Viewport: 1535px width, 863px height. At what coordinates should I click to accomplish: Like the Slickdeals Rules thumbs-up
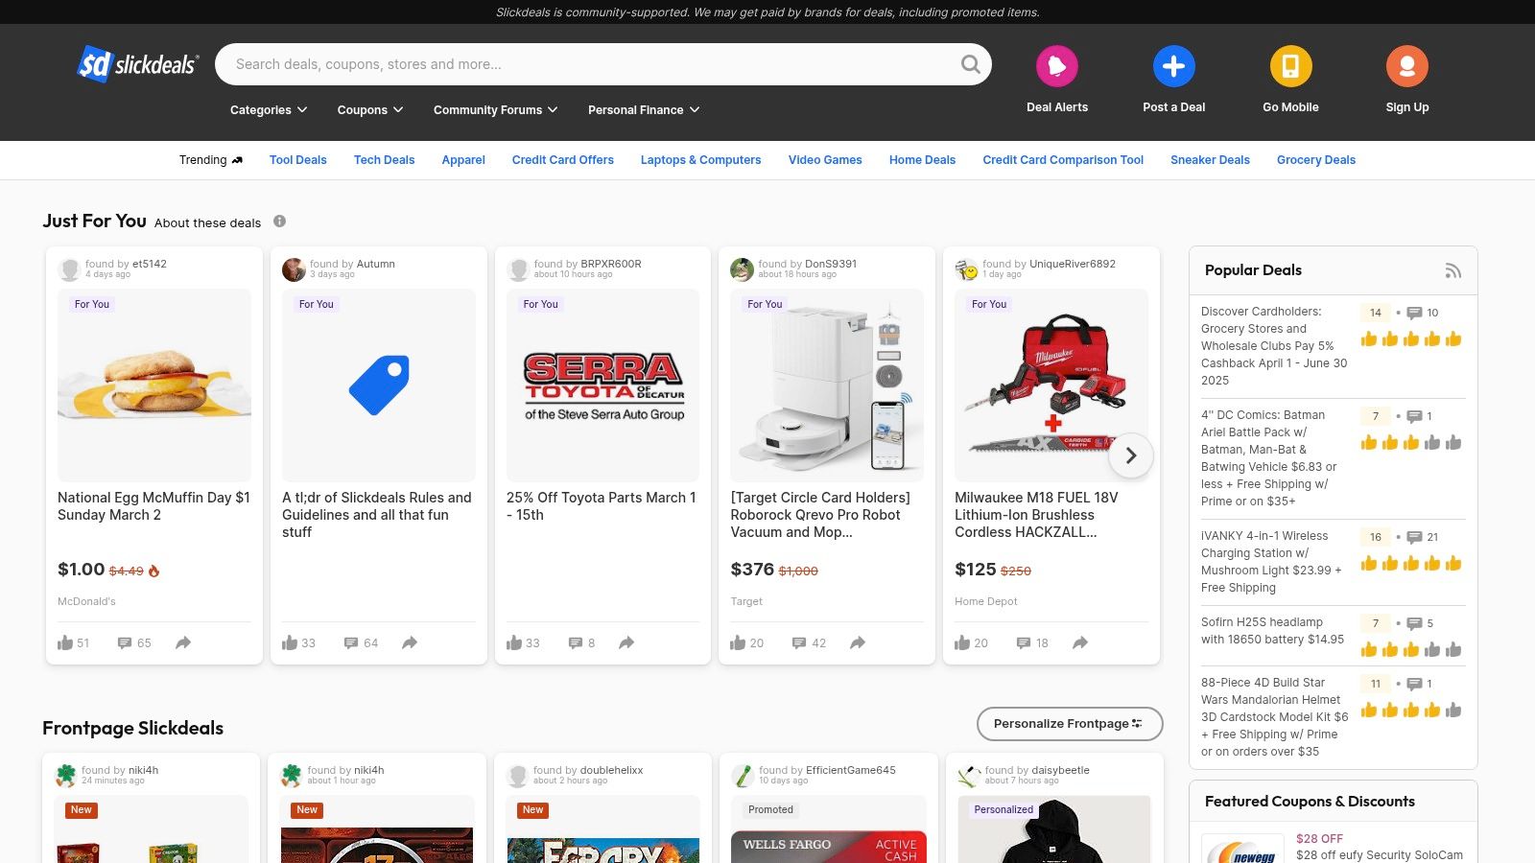[x=290, y=642]
